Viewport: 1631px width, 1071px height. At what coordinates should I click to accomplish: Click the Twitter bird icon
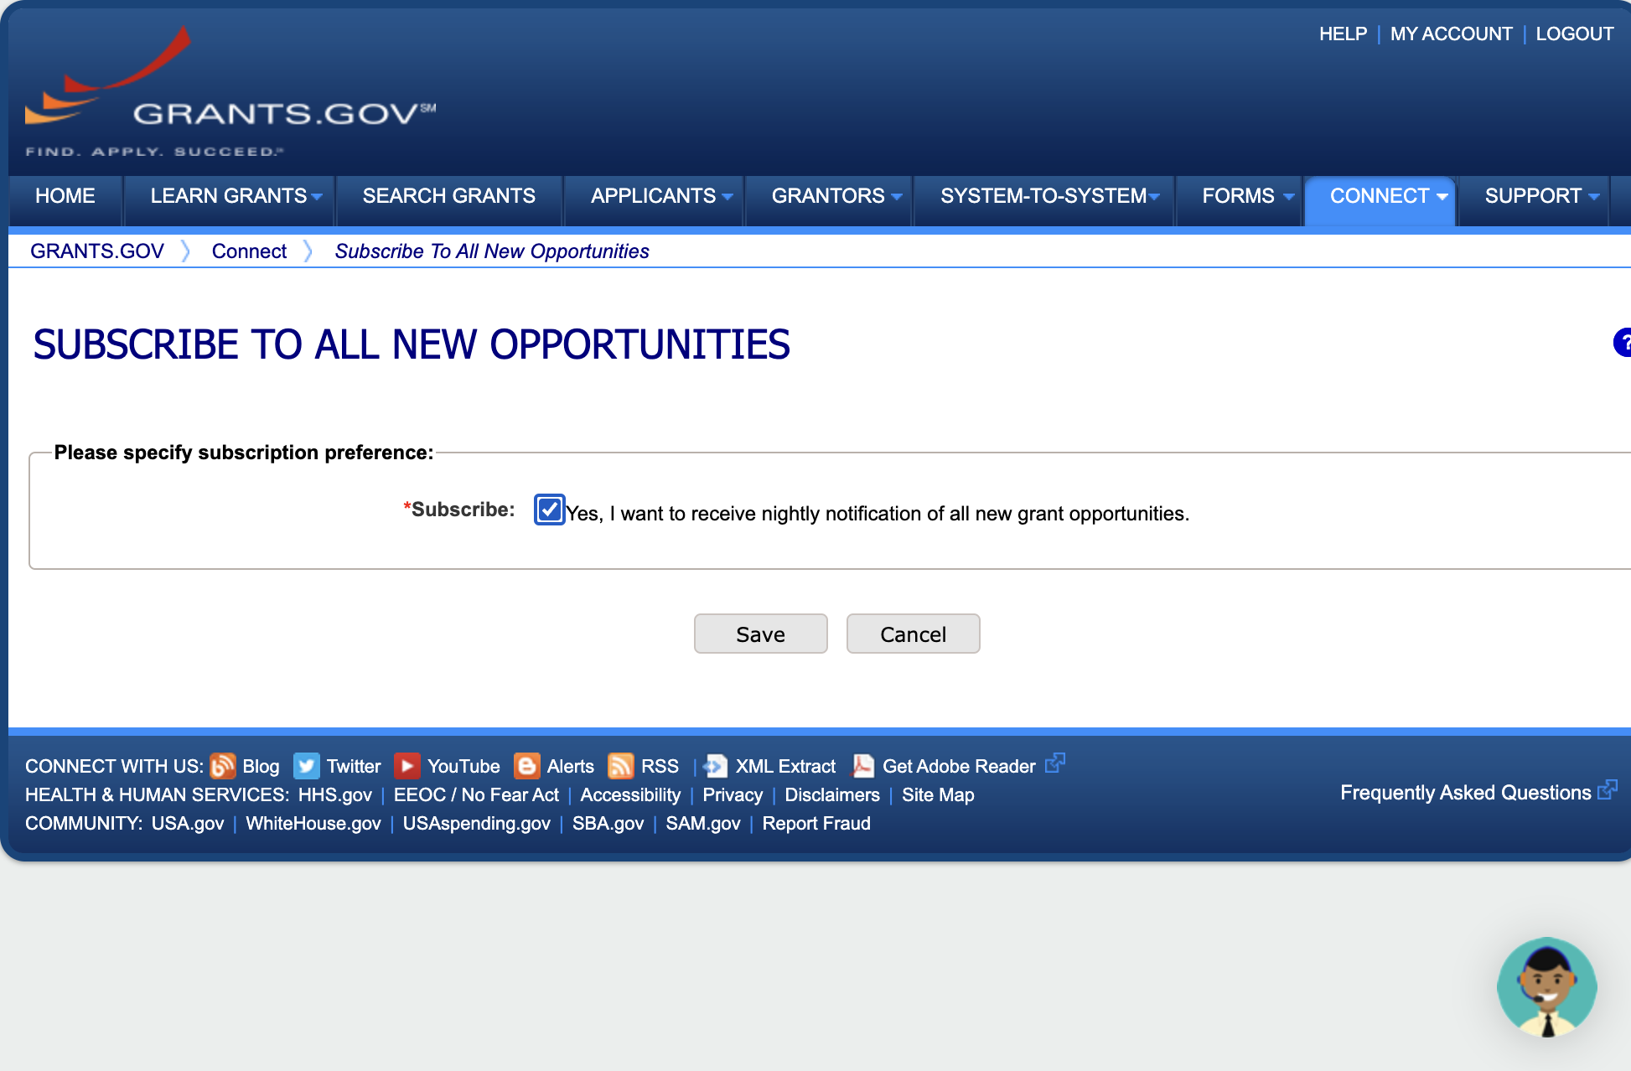coord(307,766)
